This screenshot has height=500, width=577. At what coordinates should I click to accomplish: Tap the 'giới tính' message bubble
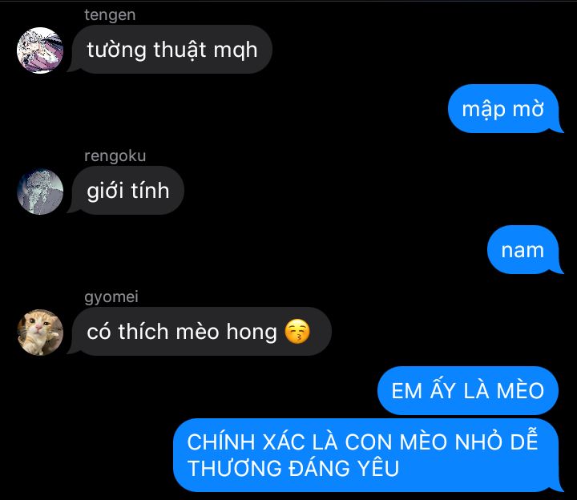pyautogui.click(x=127, y=190)
